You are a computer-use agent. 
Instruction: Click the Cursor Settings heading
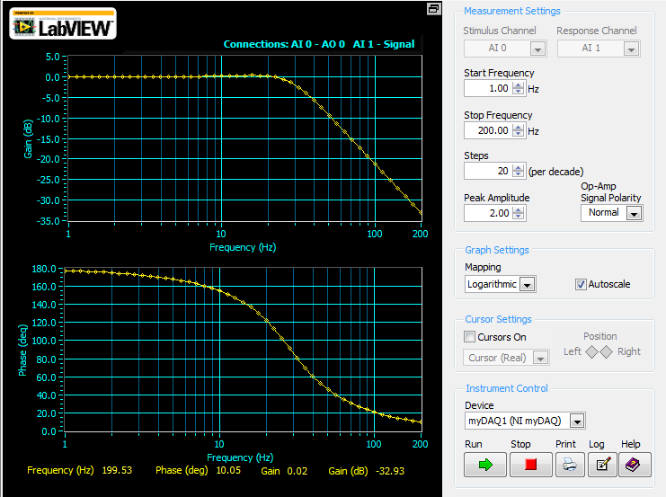coord(498,319)
